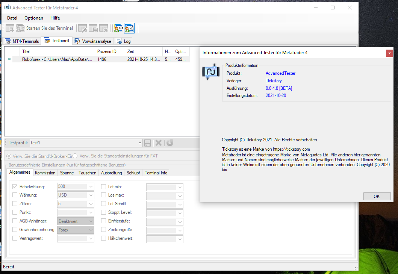Switch to the Allgemeines settings tab
Screen dimensions: 398x274
[x=20, y=172]
